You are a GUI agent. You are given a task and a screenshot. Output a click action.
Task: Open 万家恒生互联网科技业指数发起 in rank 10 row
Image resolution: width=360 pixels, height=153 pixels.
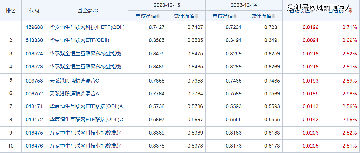(x=86, y=146)
